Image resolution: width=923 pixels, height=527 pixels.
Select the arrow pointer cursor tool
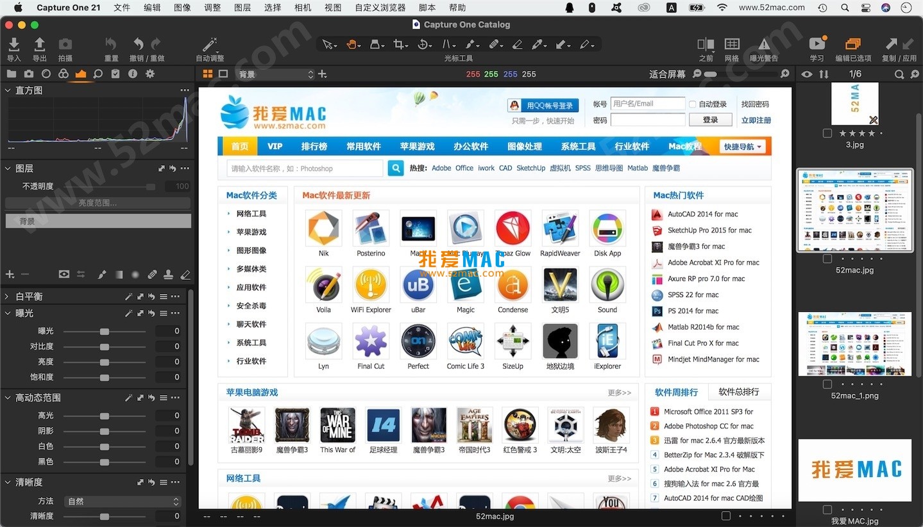[x=328, y=44]
